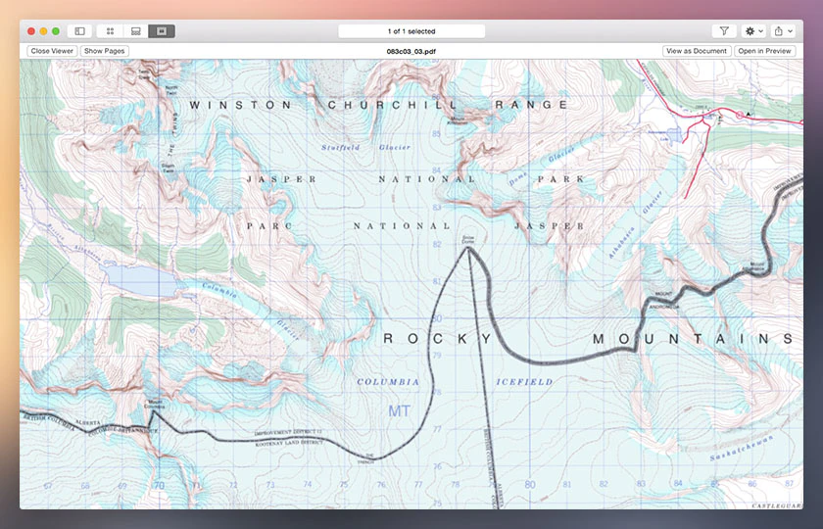Click the ICEFIELD map label

coord(524,382)
